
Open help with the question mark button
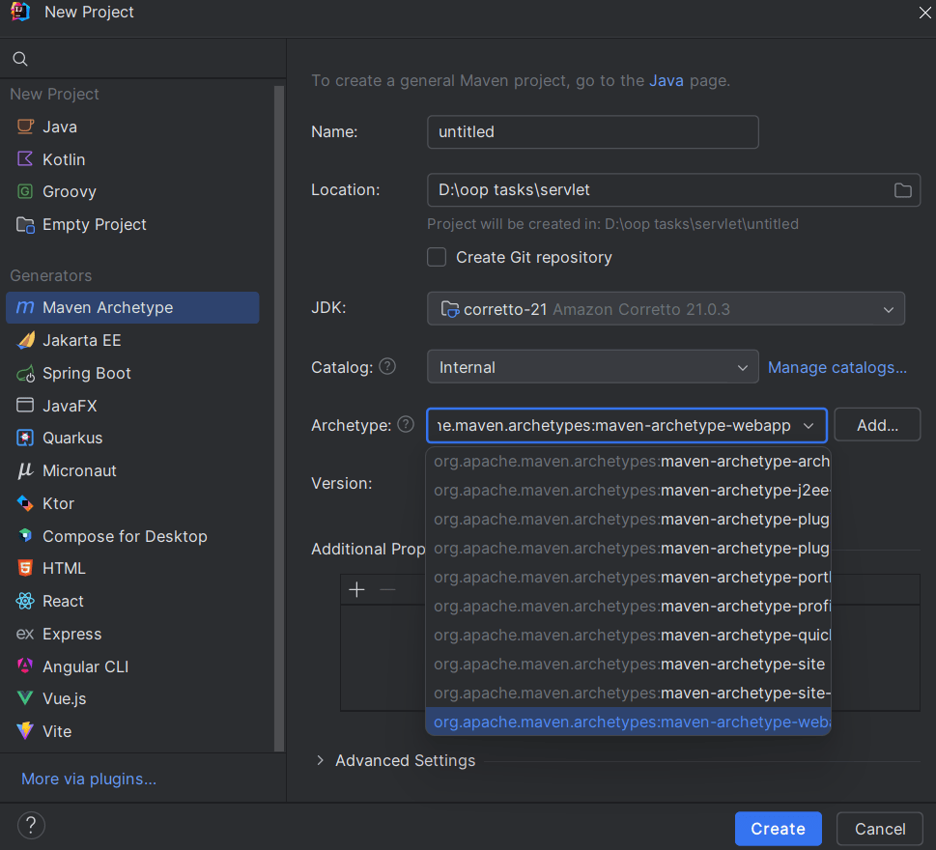(31, 826)
